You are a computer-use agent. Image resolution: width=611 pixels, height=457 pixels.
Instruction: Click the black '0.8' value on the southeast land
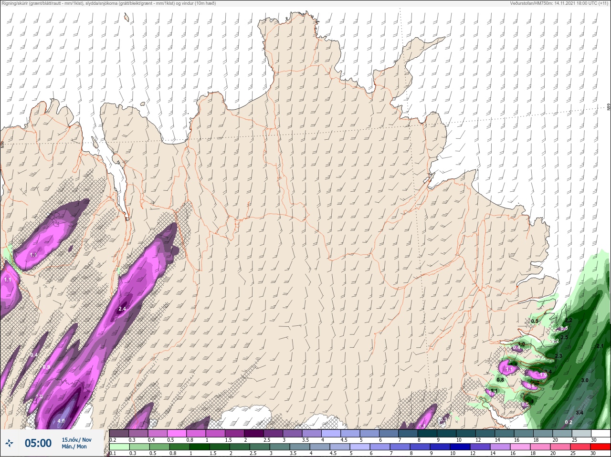(500, 380)
